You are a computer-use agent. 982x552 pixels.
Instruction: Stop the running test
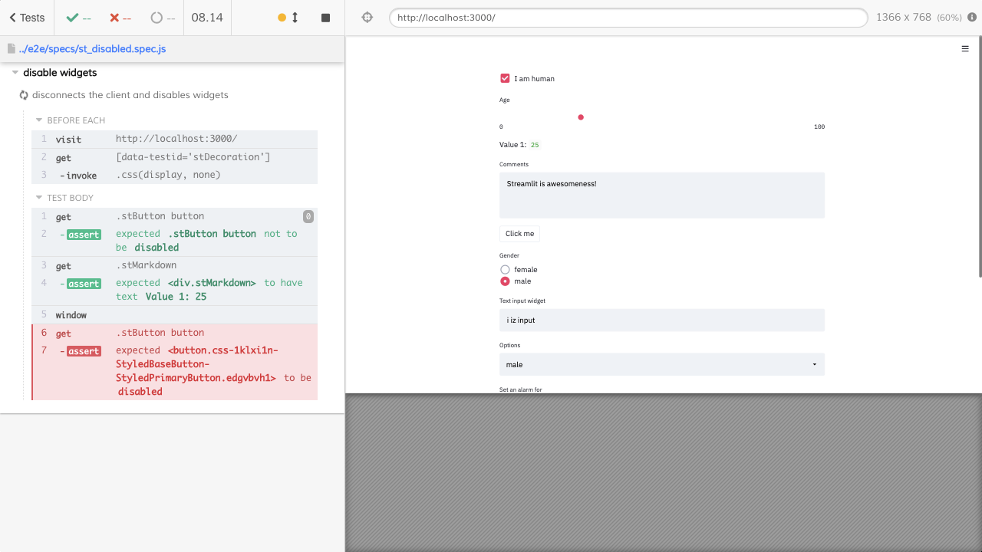(x=325, y=16)
